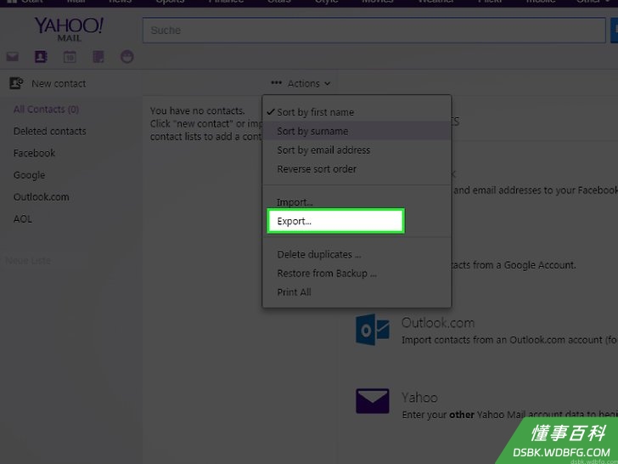The image size is (618, 464).
Task: Toggle the Actions dropdown arrow
Action: [327, 83]
